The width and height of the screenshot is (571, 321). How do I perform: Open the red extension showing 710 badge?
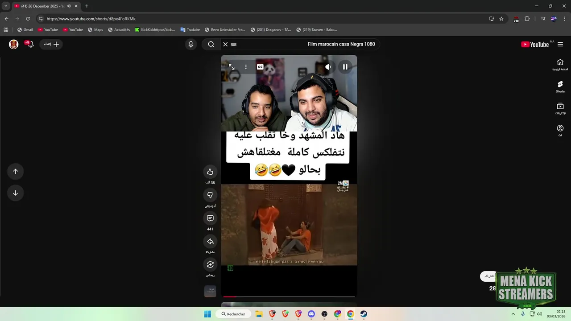[x=516, y=19]
